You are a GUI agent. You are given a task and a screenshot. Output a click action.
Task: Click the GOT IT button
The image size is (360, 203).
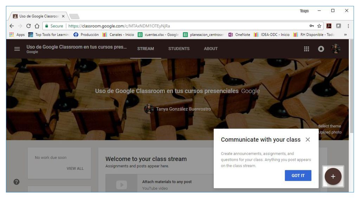[x=298, y=176]
